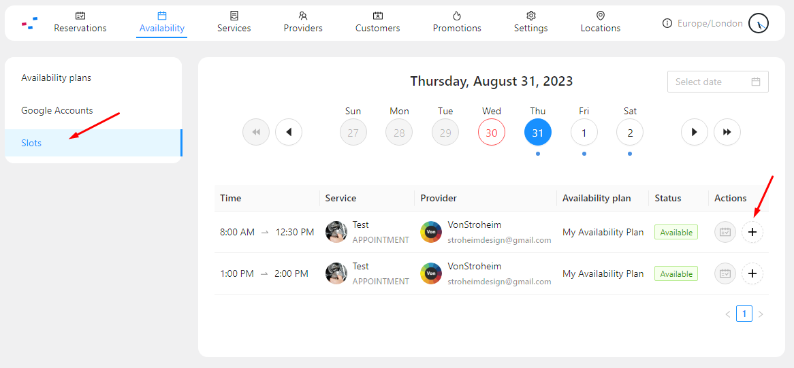This screenshot has height=368, width=794.
Task: Click VonStroheim avatar in 8:00 AM row
Action: [431, 232]
